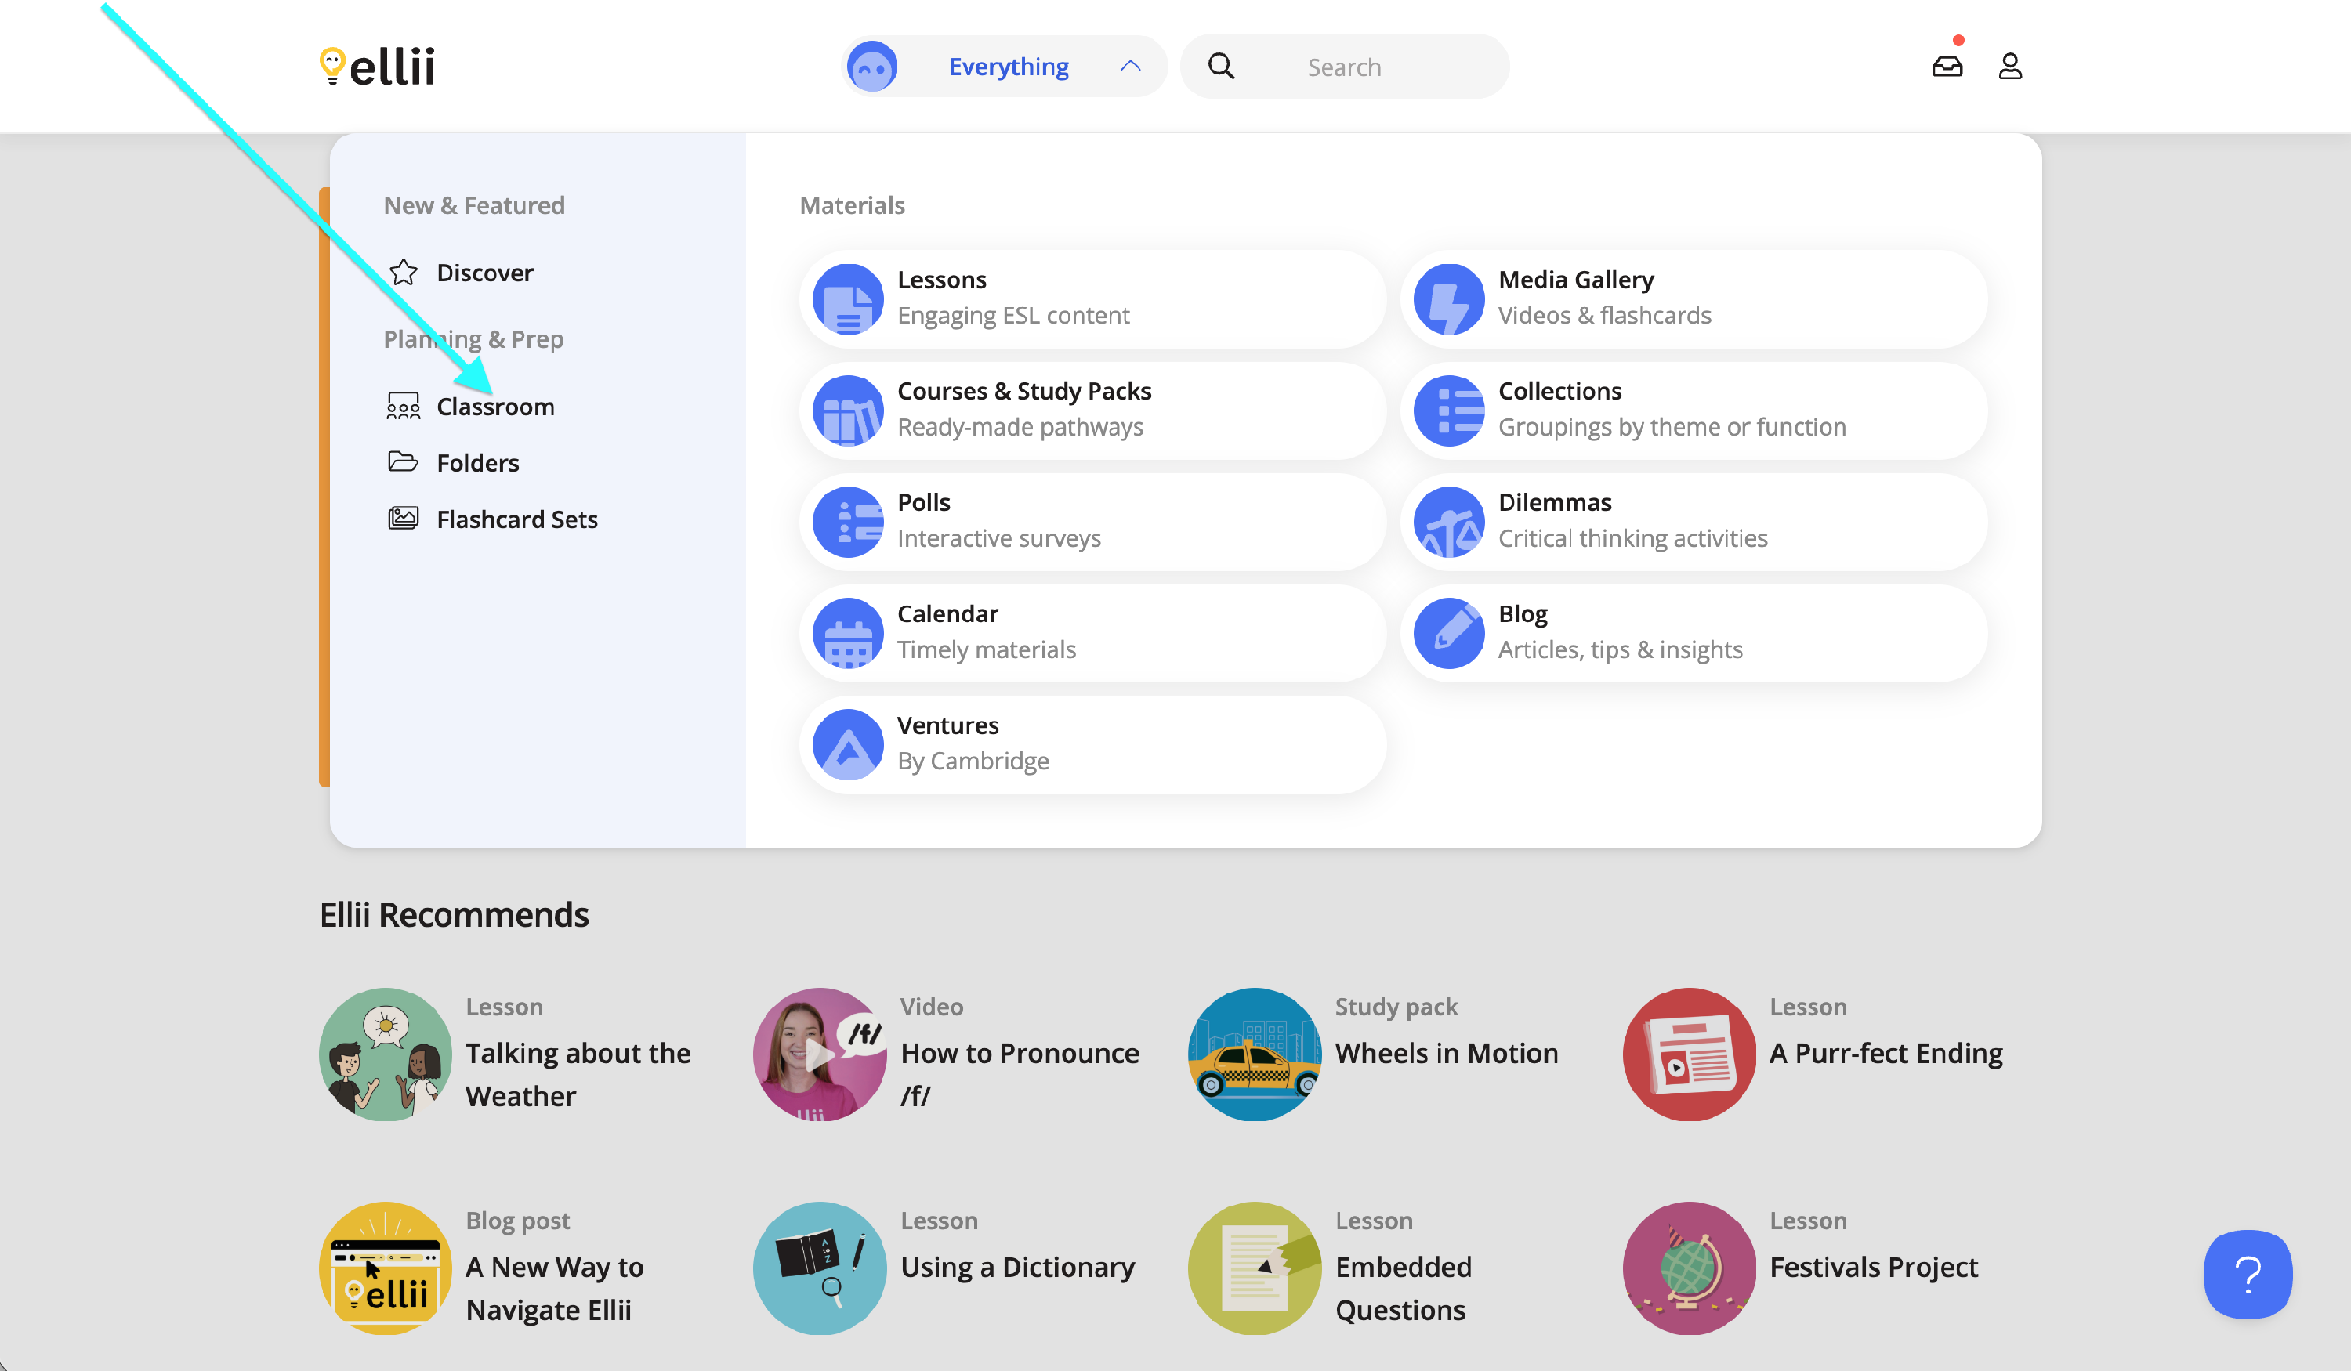This screenshot has height=1371, width=2351.
Task: Click the Everything category selector label
Action: point(1009,67)
